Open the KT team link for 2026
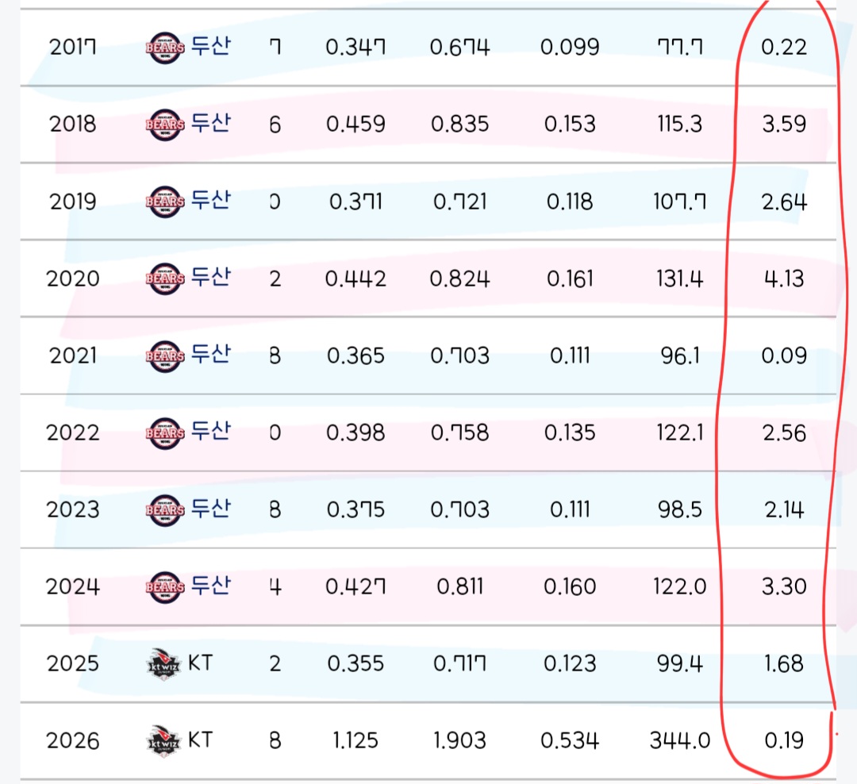The width and height of the screenshot is (857, 784). pos(201,740)
